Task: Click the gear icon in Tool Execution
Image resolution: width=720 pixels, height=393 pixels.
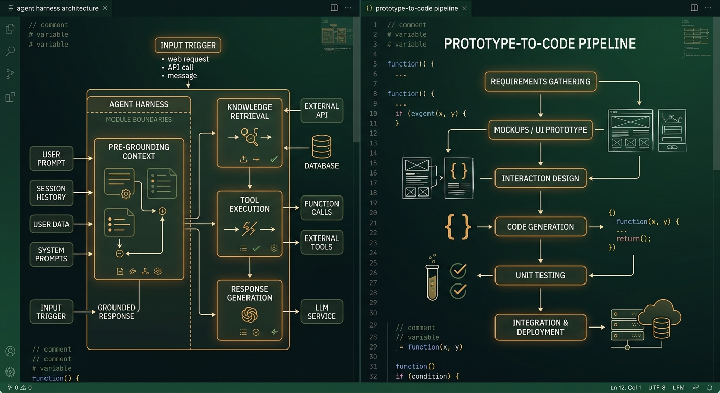Action: click(x=274, y=248)
